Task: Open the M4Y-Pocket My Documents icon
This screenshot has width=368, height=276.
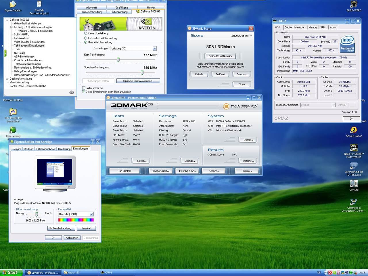Action: coord(13,112)
